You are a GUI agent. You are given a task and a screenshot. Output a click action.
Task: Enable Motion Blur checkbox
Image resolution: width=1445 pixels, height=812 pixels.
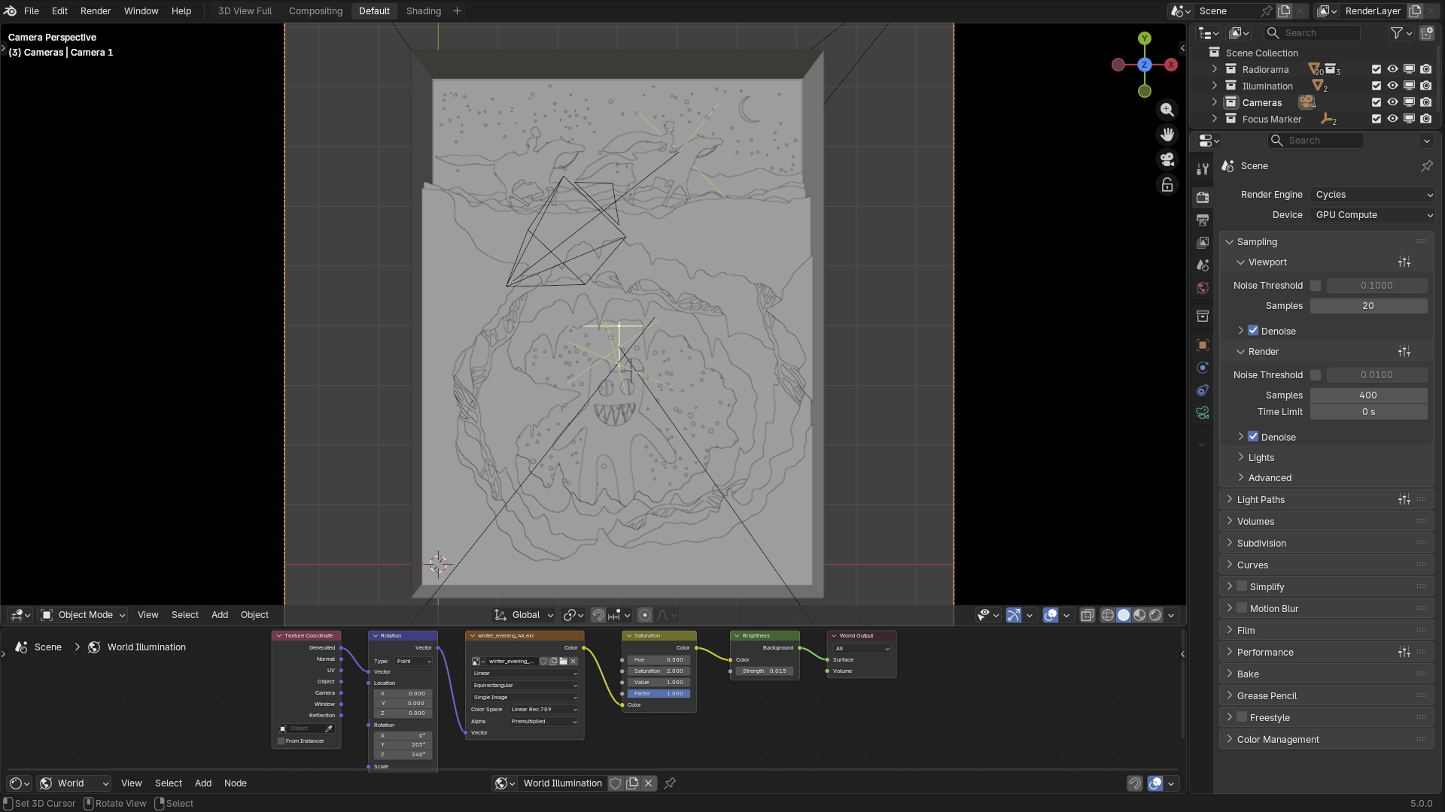click(1242, 608)
